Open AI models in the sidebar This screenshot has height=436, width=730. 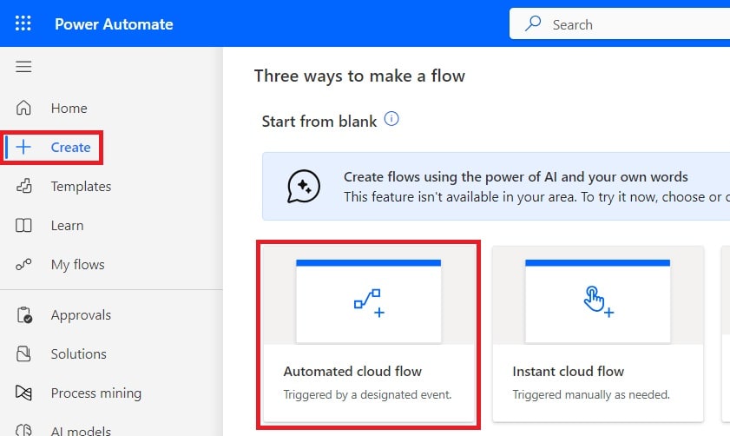point(81,431)
